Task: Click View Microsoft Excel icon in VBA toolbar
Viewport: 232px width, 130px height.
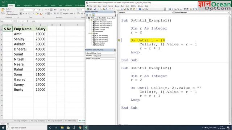Action: 88,9
